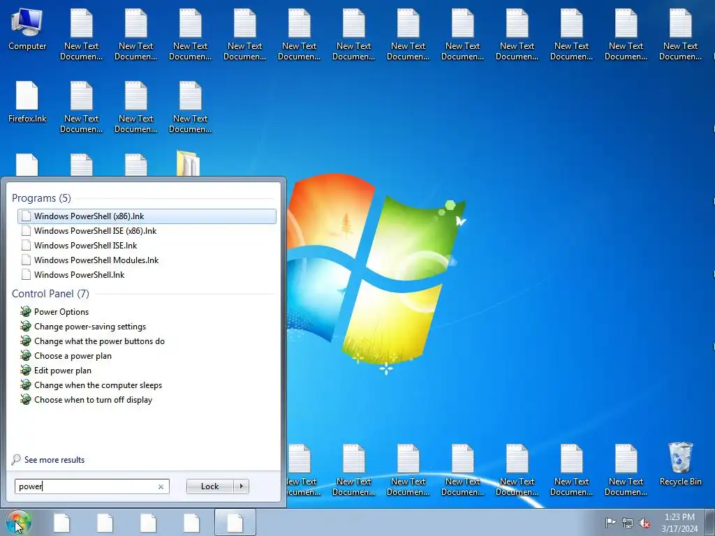Open the taskbar clock showing 1:23 PM
This screenshot has height=536, width=715.
[x=679, y=523]
